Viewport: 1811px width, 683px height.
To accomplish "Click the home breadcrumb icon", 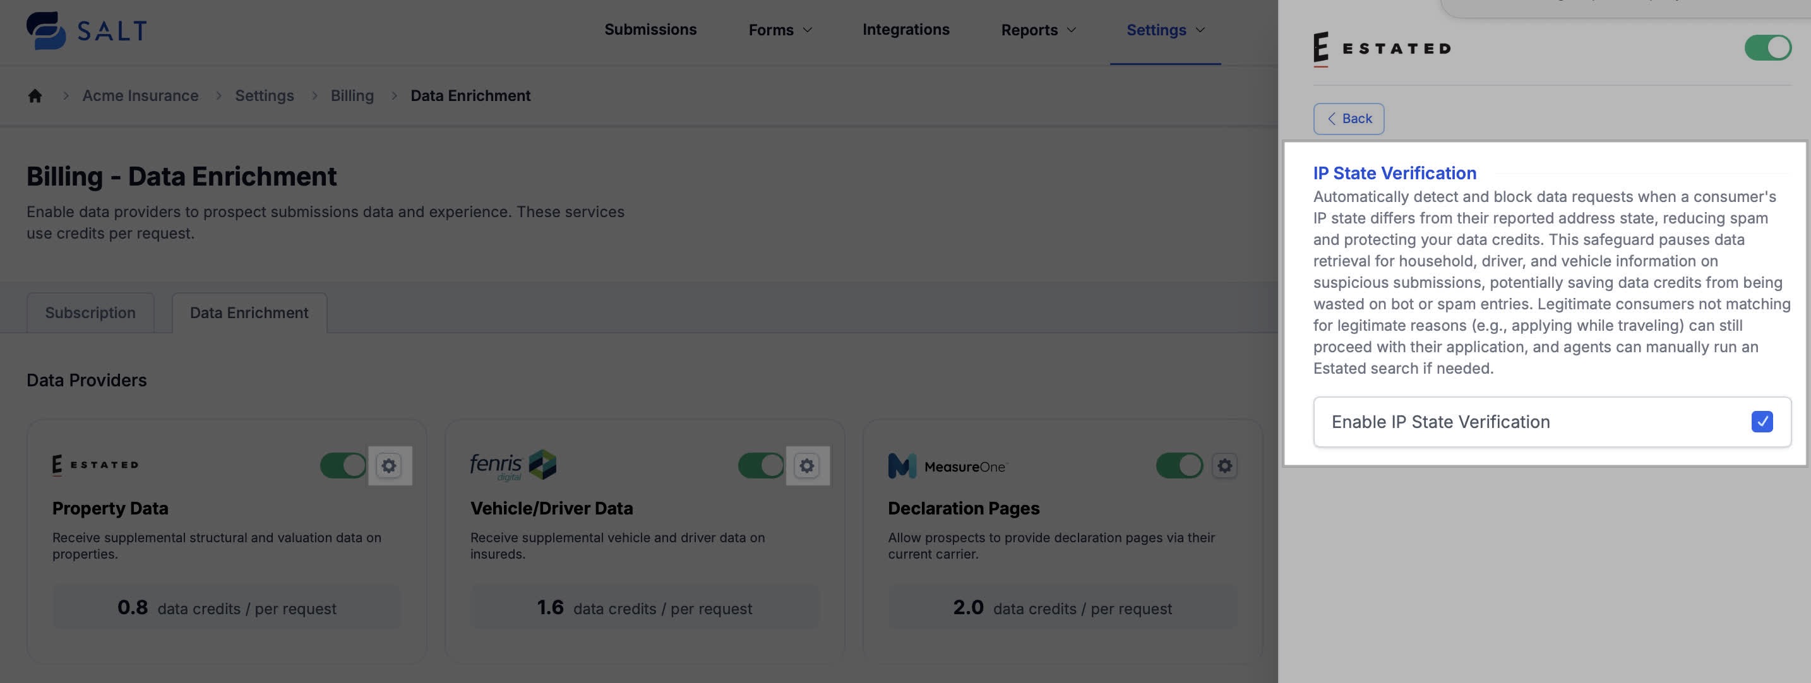I will point(35,95).
